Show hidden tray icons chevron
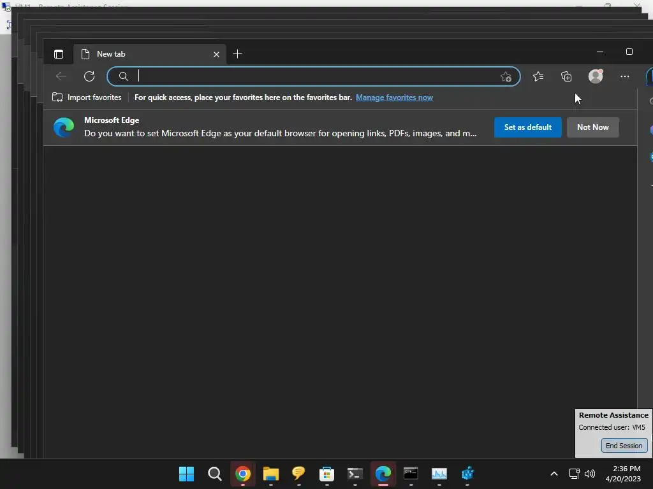This screenshot has width=653, height=489. tap(554, 474)
